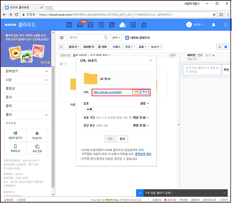
Task: Close the URL 보내기 dialog
Action: 150,60
